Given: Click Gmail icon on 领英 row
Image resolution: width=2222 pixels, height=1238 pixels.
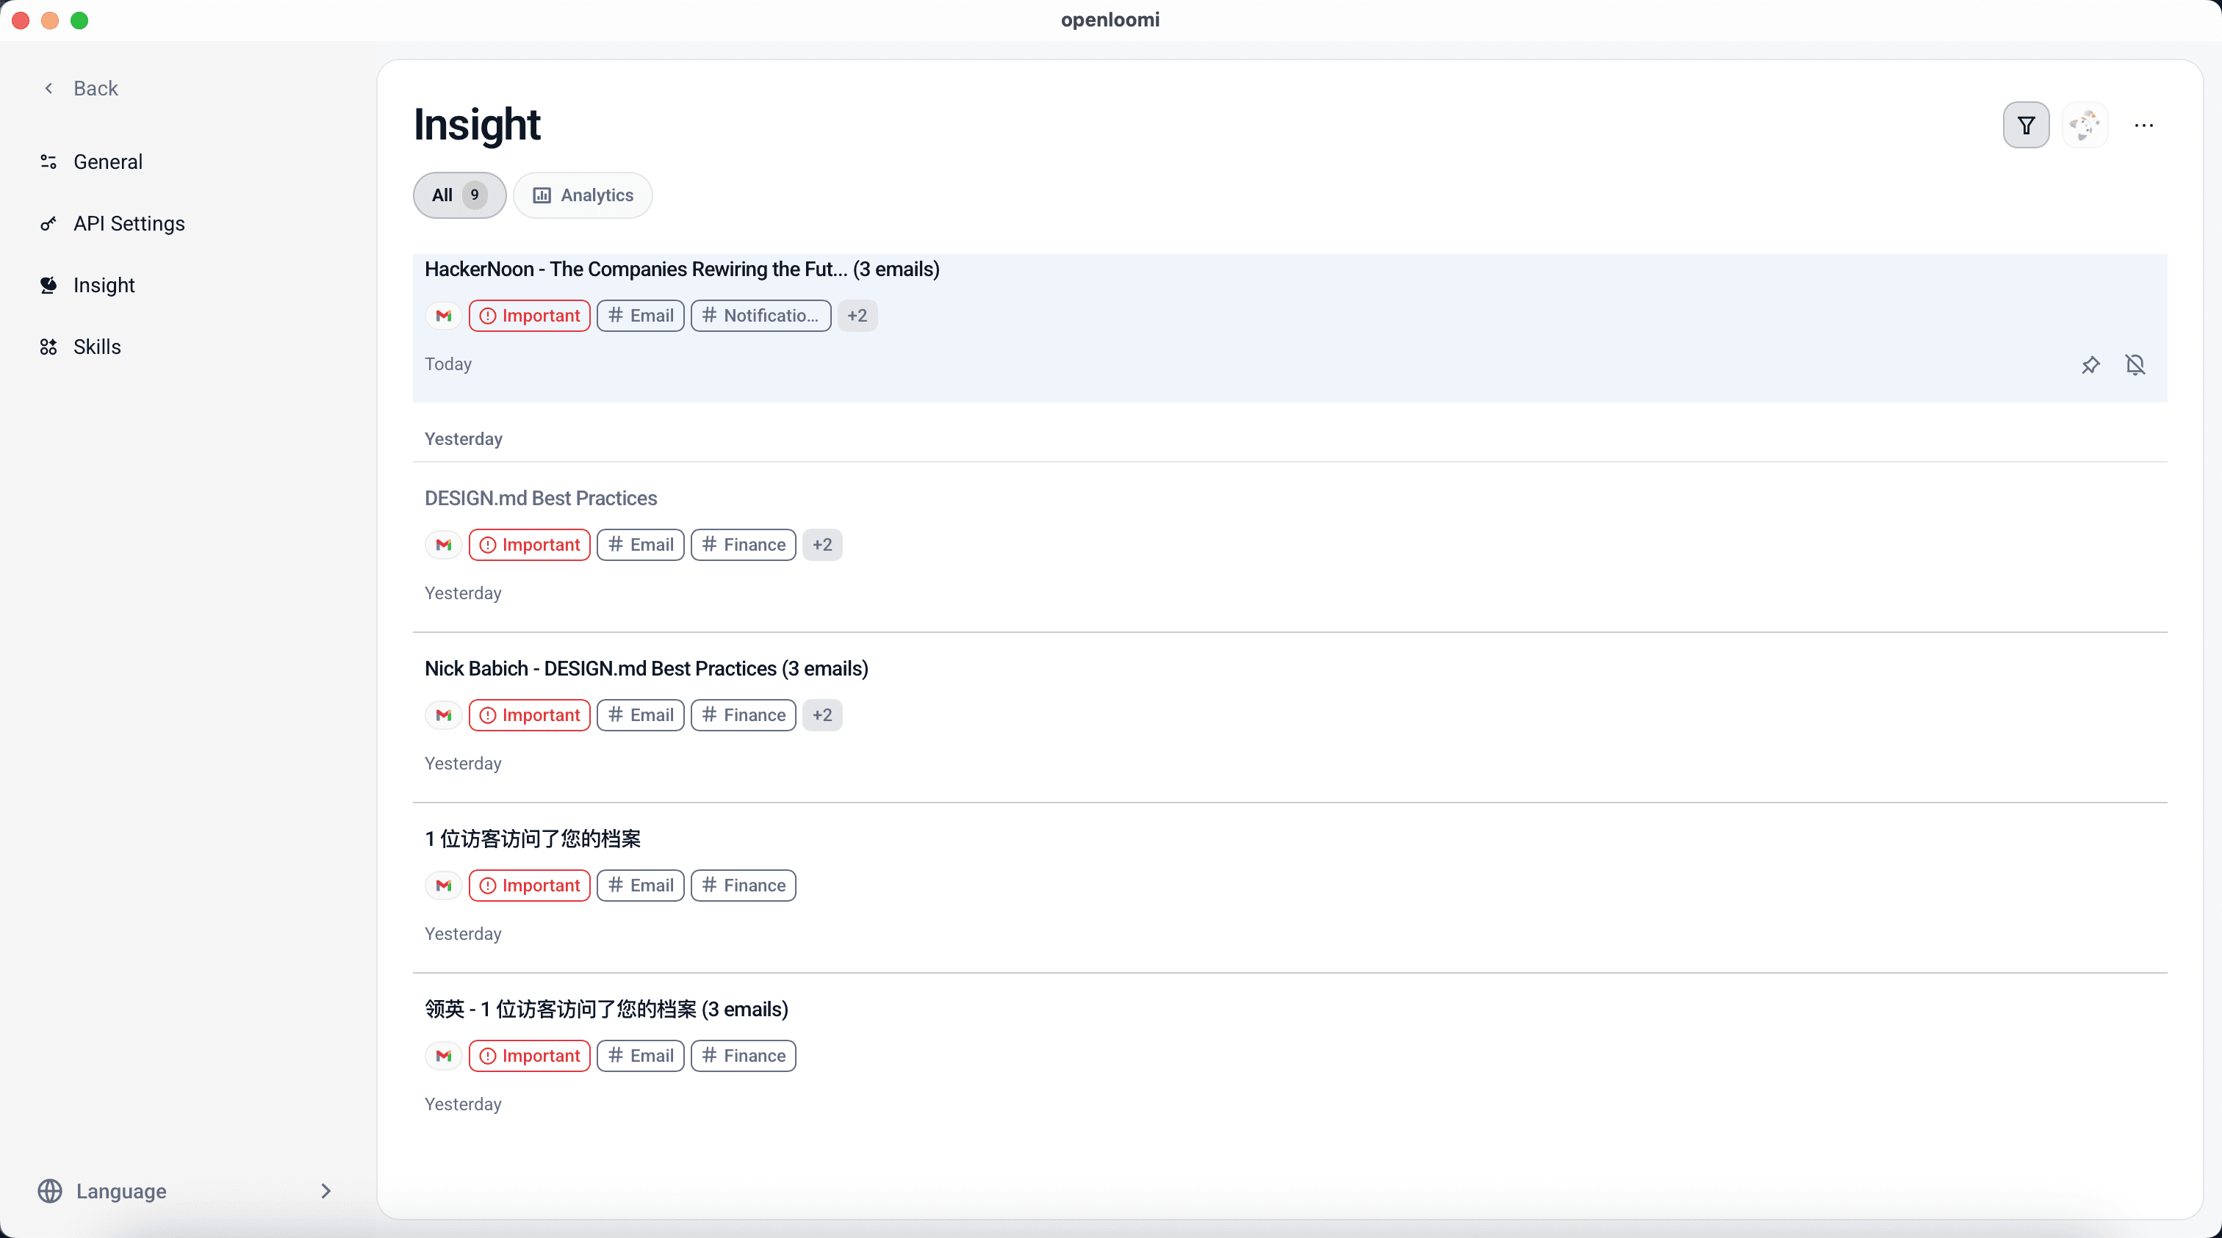Looking at the screenshot, I should click(x=445, y=1055).
